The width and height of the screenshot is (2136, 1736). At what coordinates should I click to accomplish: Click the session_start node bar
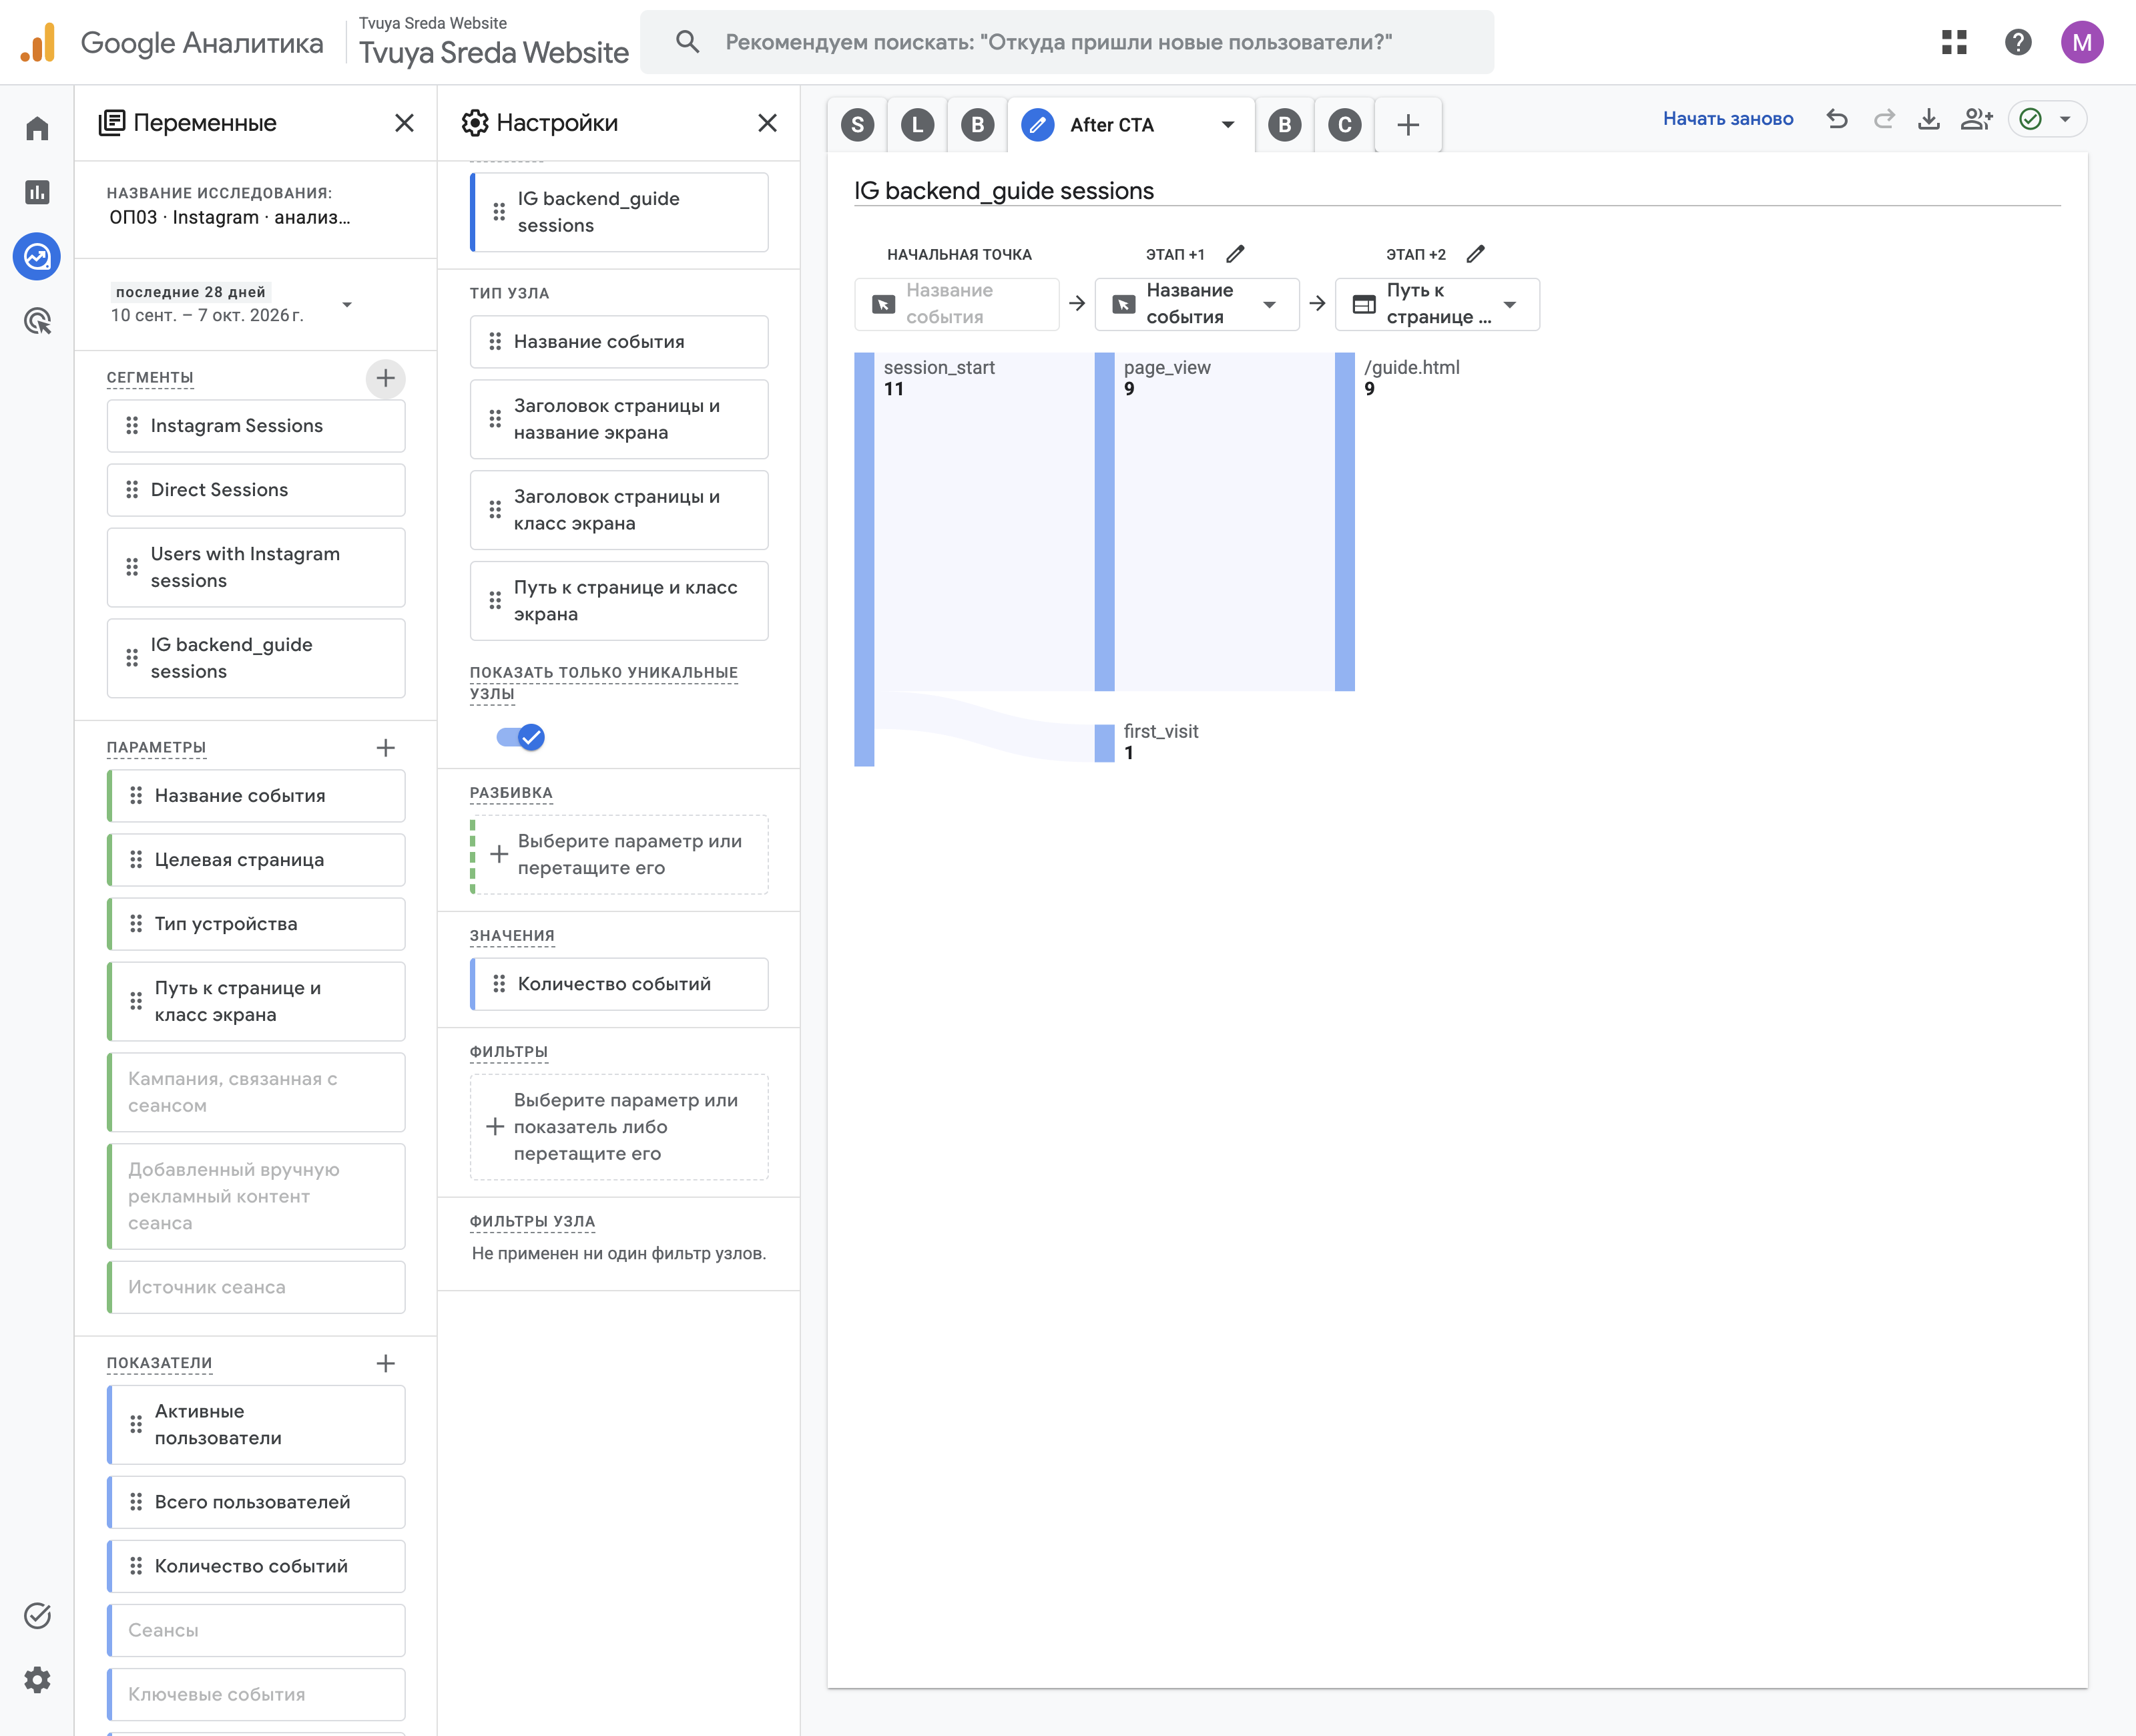tap(864, 559)
